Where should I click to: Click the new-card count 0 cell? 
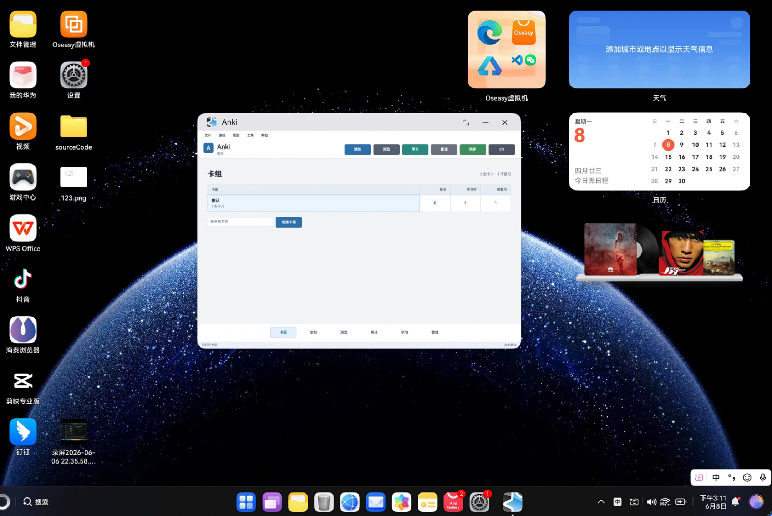point(435,203)
